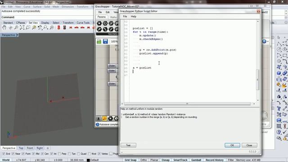Choose the Explode tool in right sidebar
This screenshot has width=288, height=162.
pyautogui.click(x=285, y=85)
